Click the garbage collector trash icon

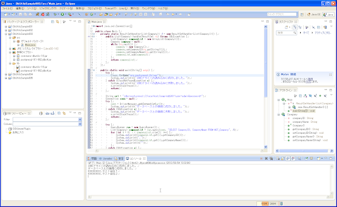[281, 203]
